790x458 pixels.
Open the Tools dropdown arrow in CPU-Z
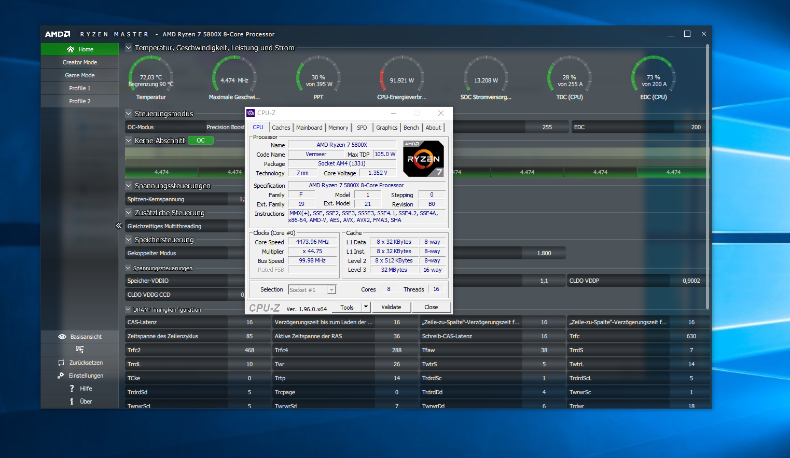366,307
